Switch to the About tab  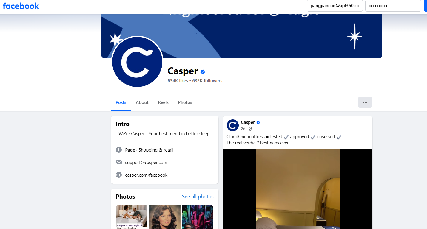tap(142, 102)
